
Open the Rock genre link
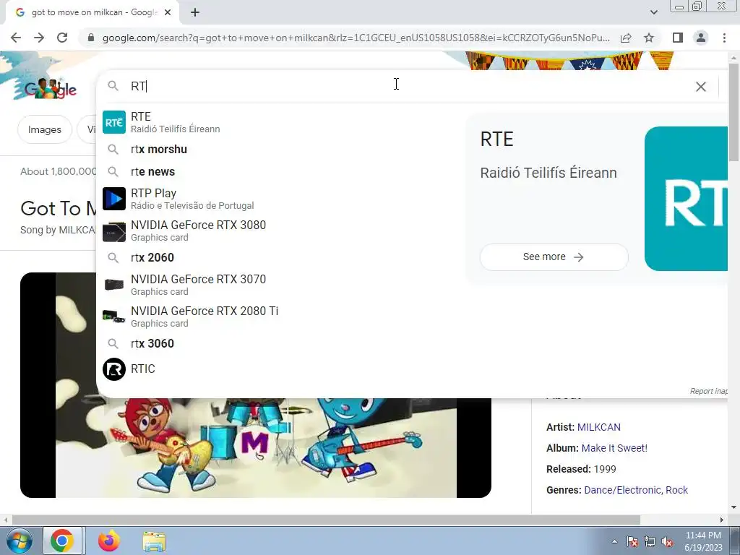tap(676, 490)
